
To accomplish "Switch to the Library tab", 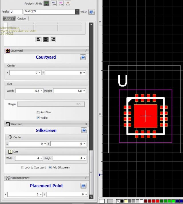I will pos(9,19).
